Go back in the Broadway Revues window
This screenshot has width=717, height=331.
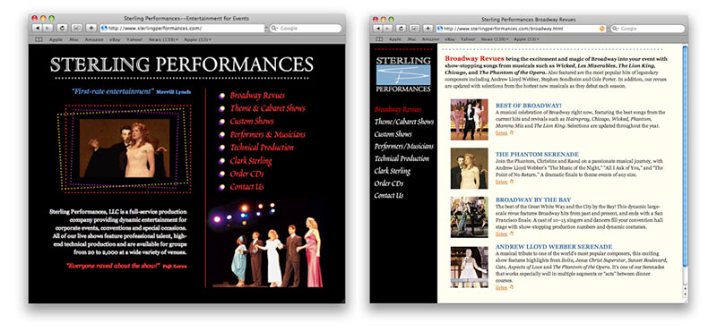pyautogui.click(x=378, y=29)
